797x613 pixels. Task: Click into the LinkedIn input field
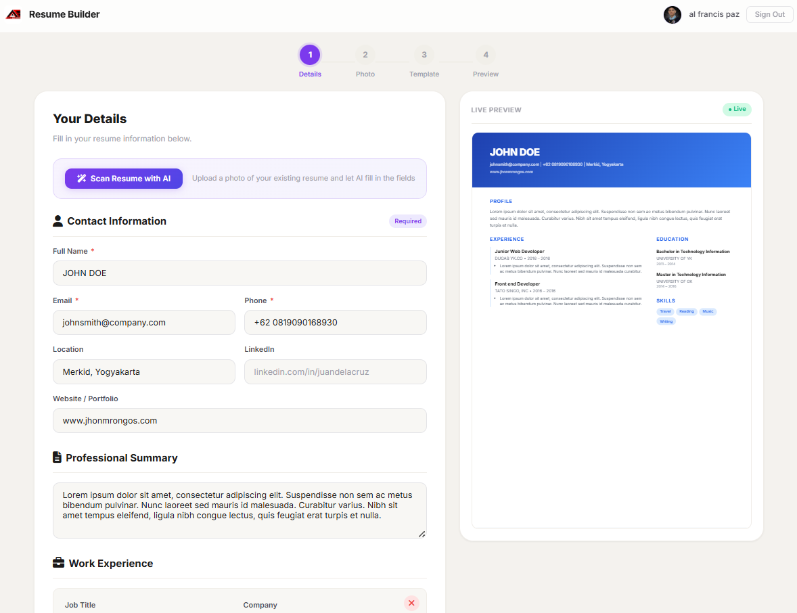336,371
